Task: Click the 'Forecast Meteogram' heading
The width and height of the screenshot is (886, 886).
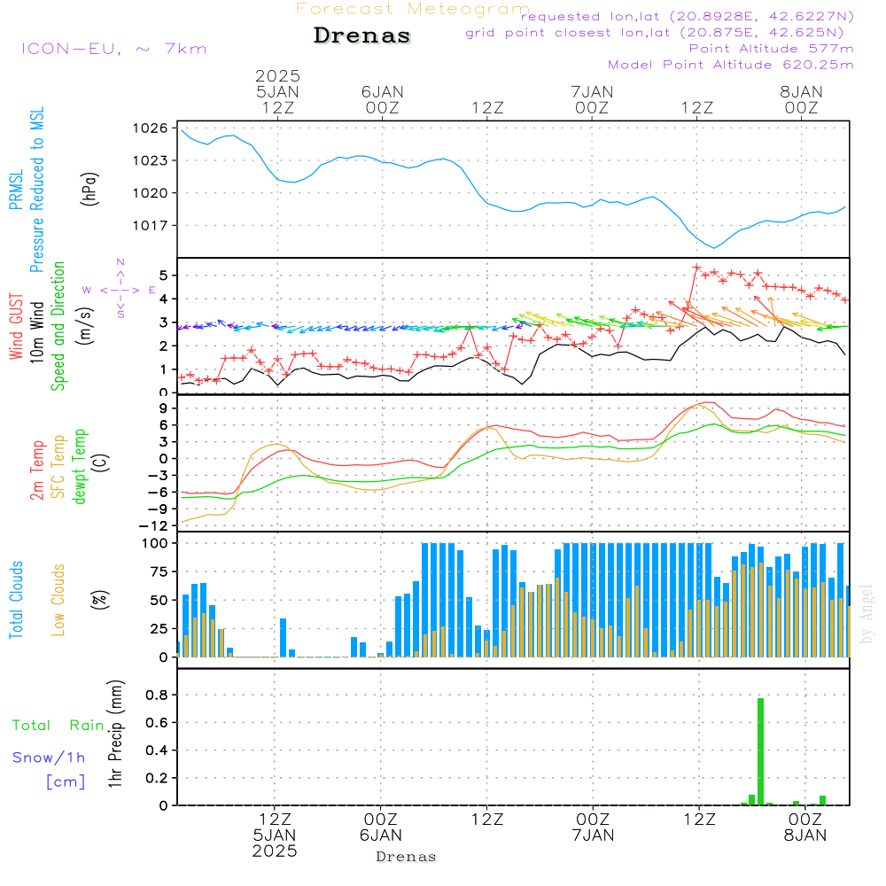Action: (412, 9)
